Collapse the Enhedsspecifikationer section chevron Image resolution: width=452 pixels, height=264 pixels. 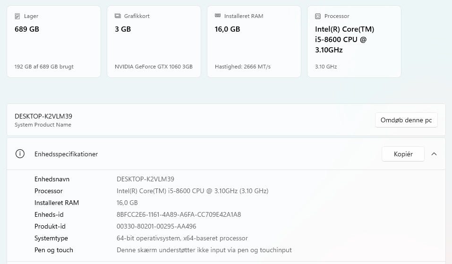[434, 154]
